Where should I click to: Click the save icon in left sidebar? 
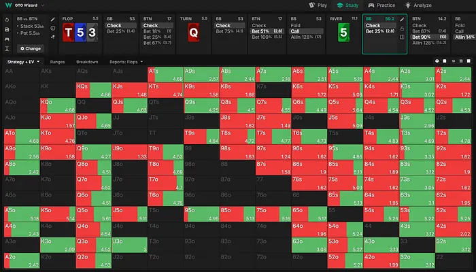point(7,30)
